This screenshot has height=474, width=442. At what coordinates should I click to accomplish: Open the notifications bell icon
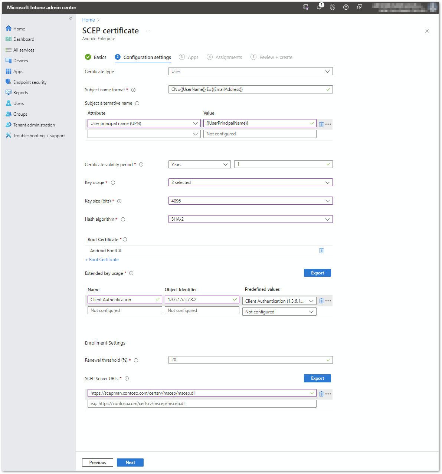pos(319,7)
